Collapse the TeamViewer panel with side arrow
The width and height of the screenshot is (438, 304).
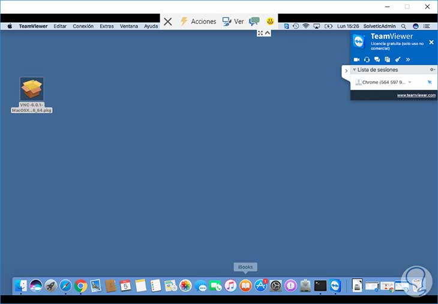tap(346, 71)
